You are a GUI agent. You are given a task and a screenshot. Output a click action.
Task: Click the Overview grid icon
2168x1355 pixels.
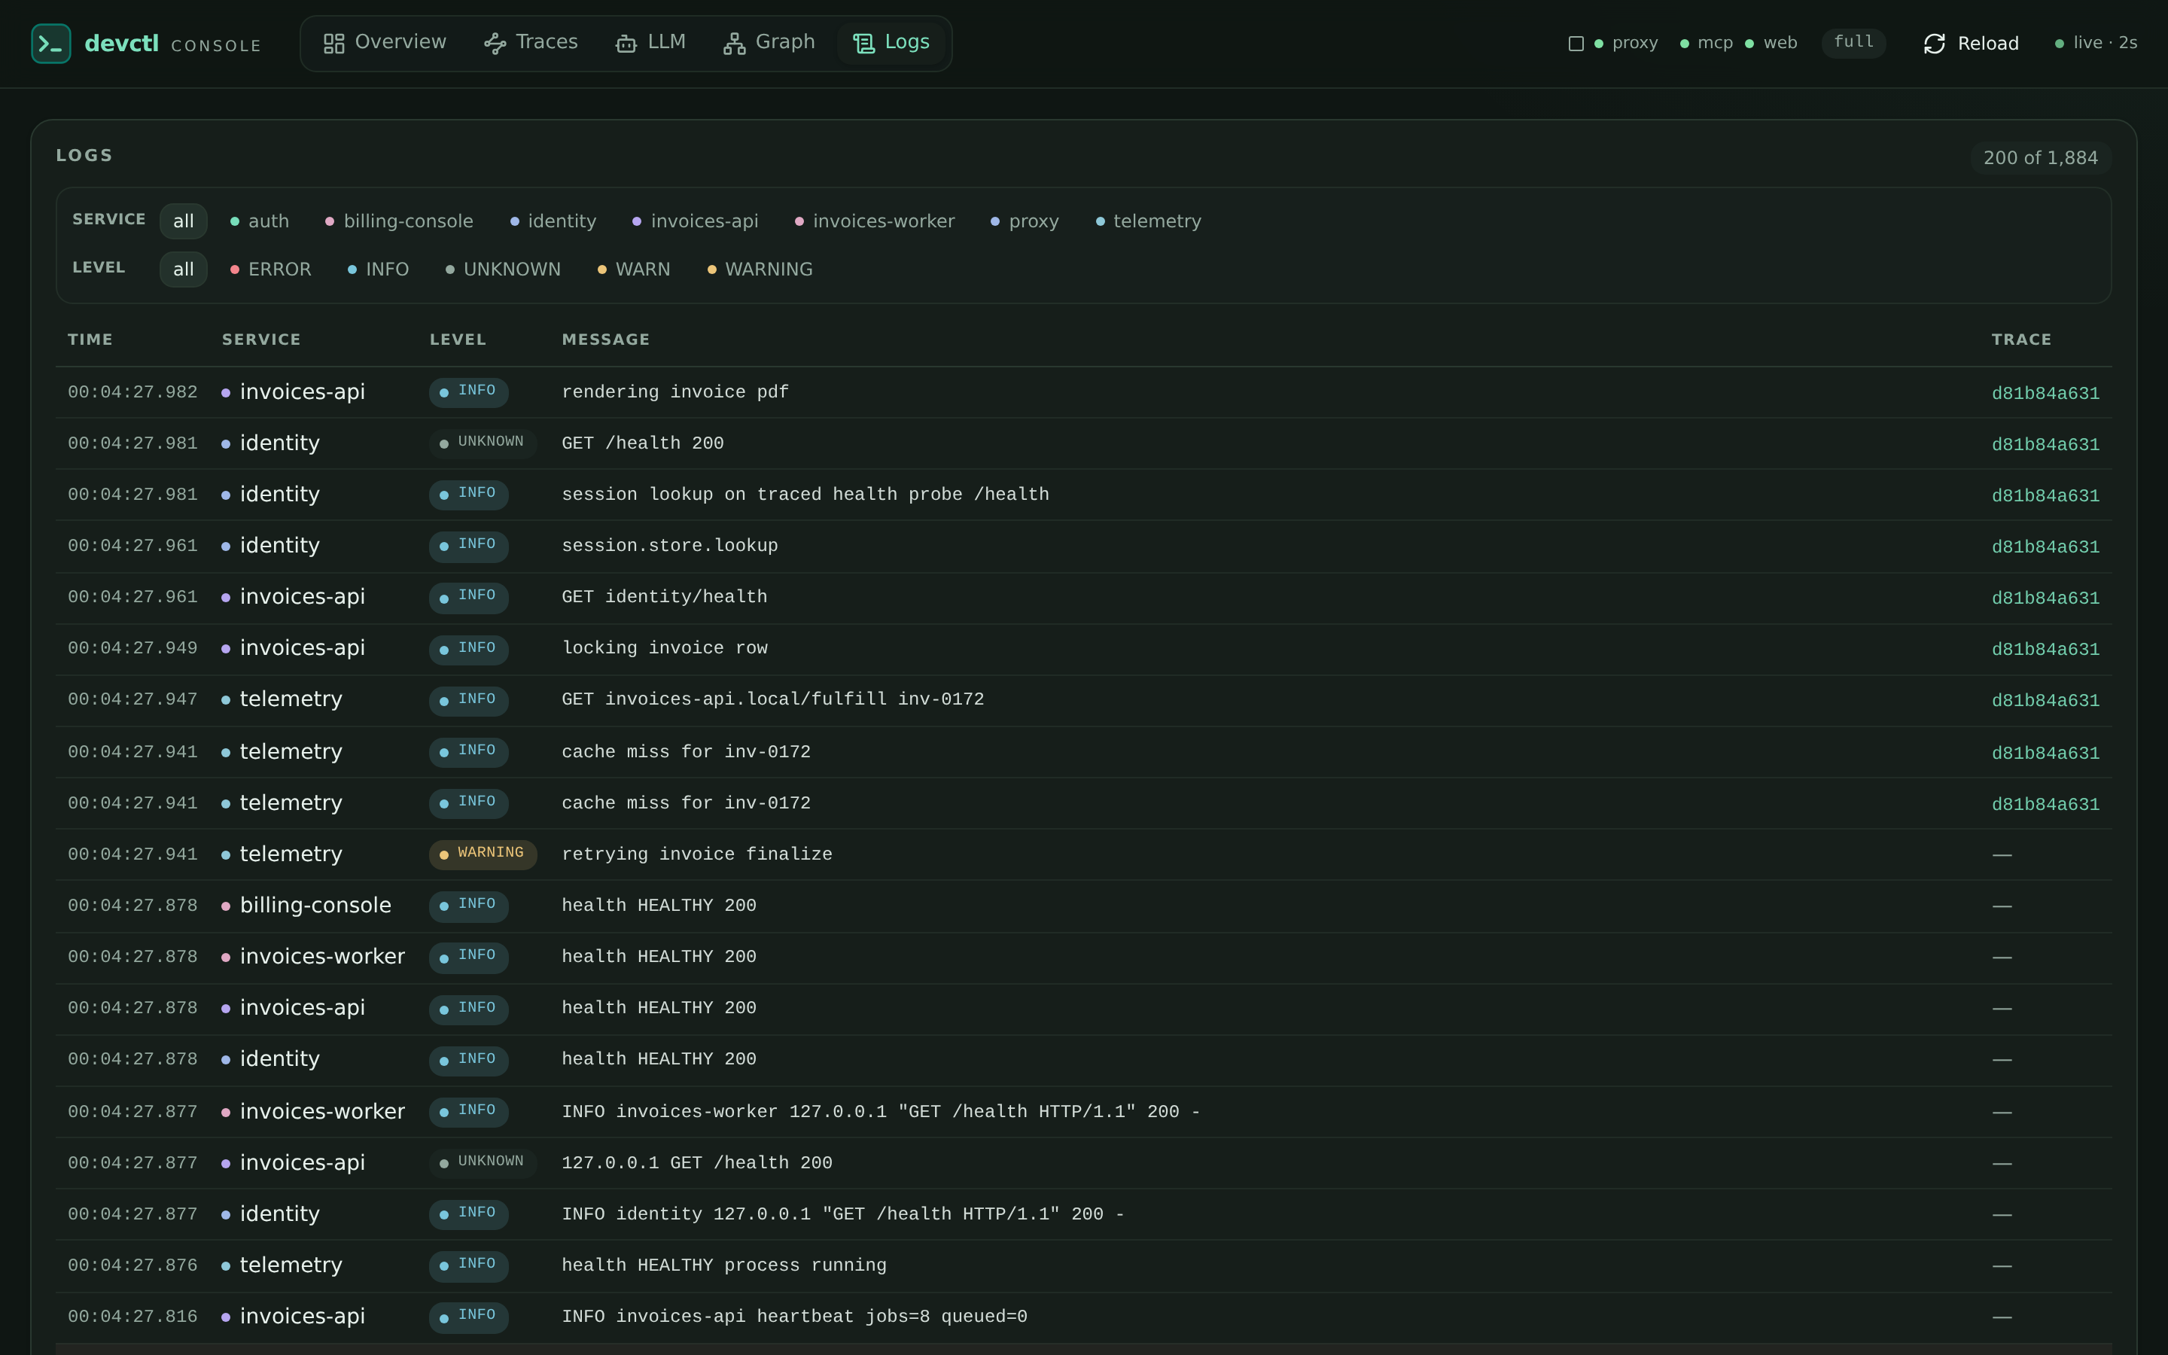[334, 43]
